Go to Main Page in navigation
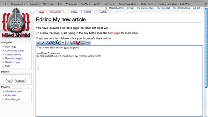The height and width of the screenshot is (117, 208). pyautogui.click(x=11, y=47)
